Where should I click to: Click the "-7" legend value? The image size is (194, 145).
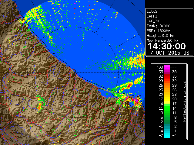161,136
